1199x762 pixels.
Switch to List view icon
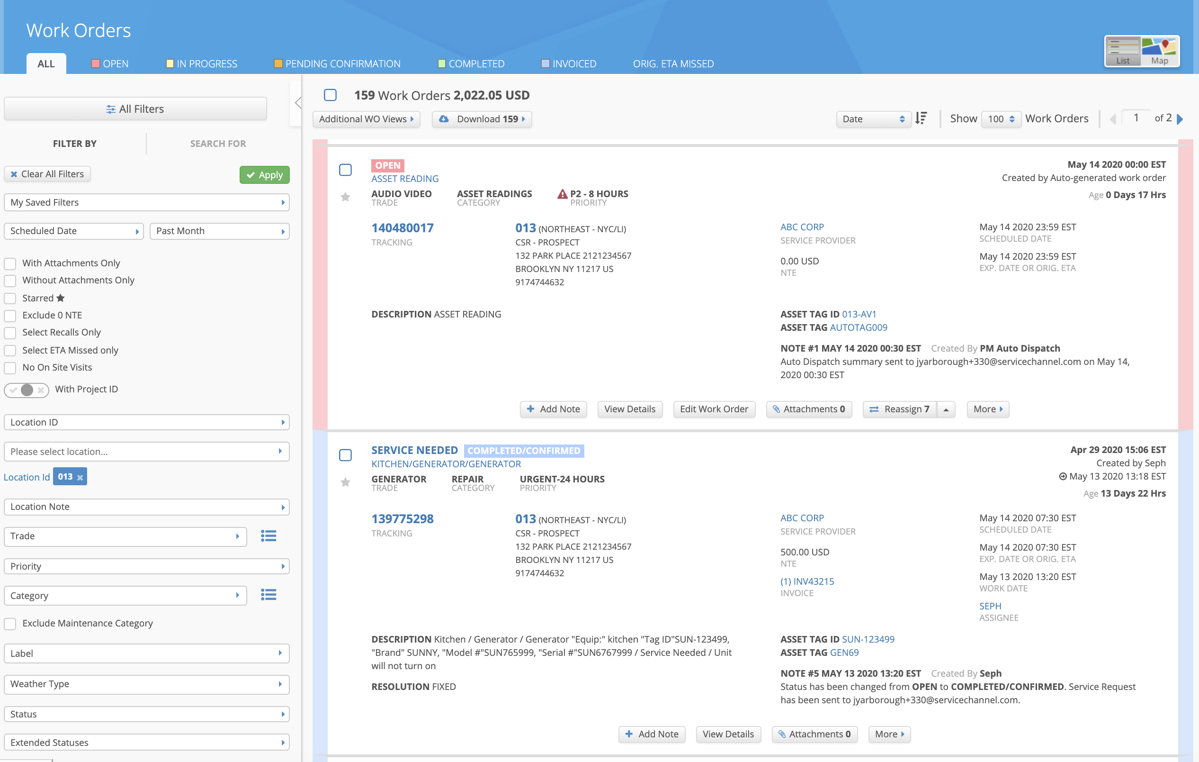[x=1123, y=51]
